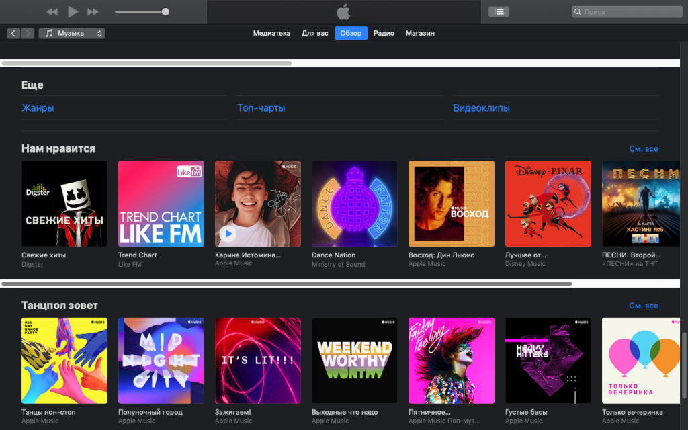Focus the Поиск search field
Viewport: 688px width, 430px height.
click(627, 12)
